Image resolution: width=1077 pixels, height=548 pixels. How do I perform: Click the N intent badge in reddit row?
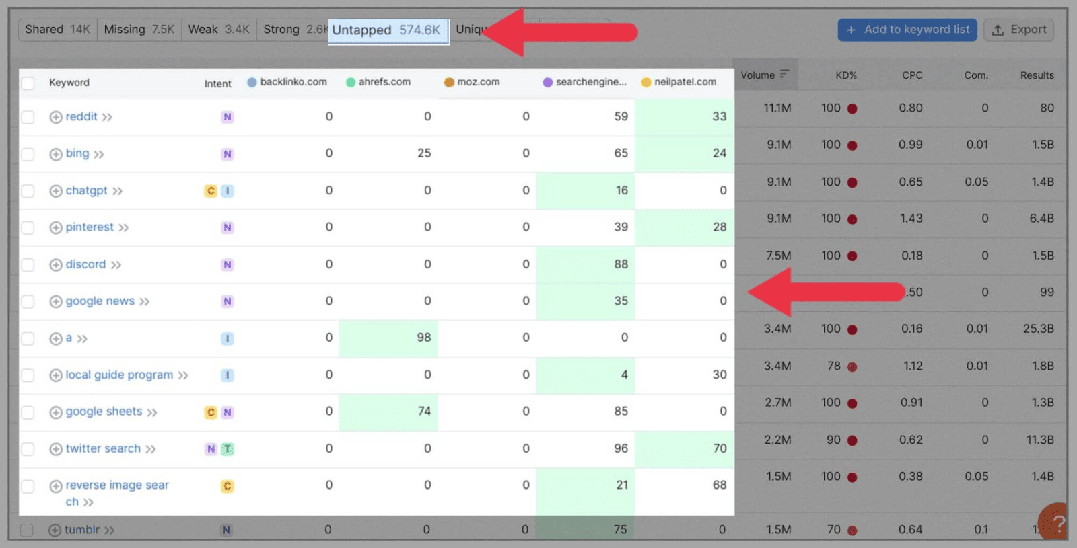pos(228,117)
